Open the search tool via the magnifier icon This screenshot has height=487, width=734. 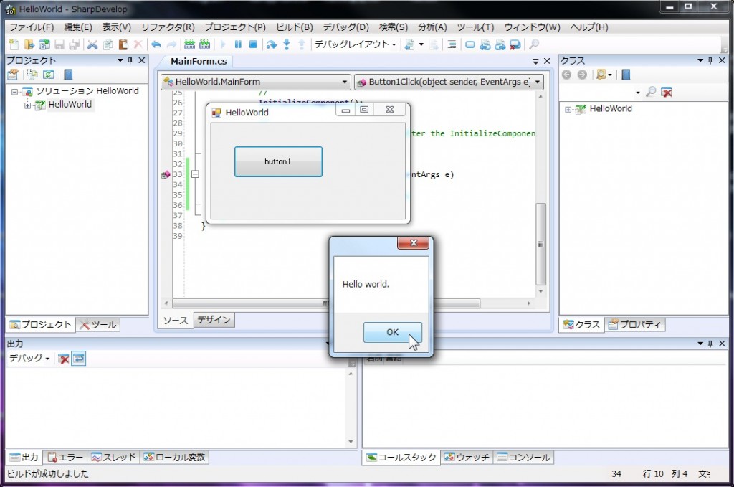(535, 44)
